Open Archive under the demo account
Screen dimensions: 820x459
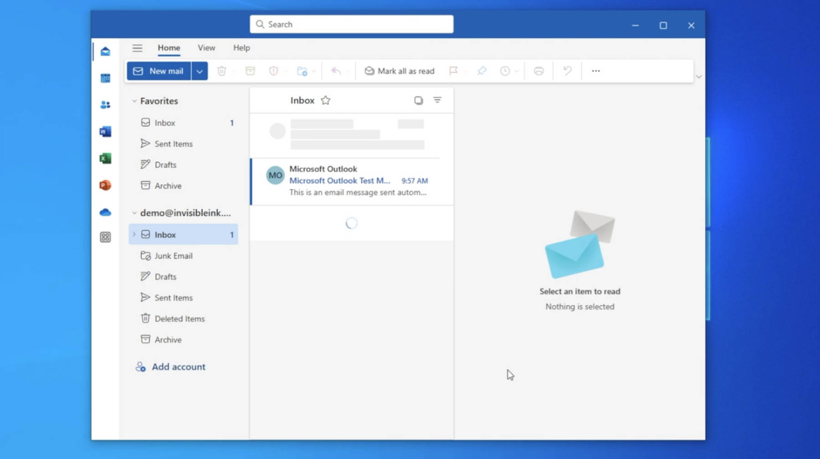183,340
